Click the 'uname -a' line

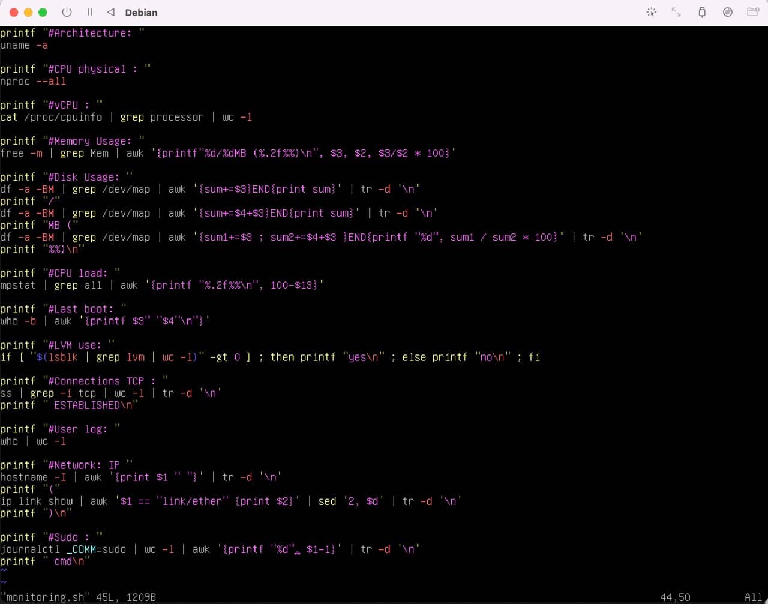pos(24,45)
